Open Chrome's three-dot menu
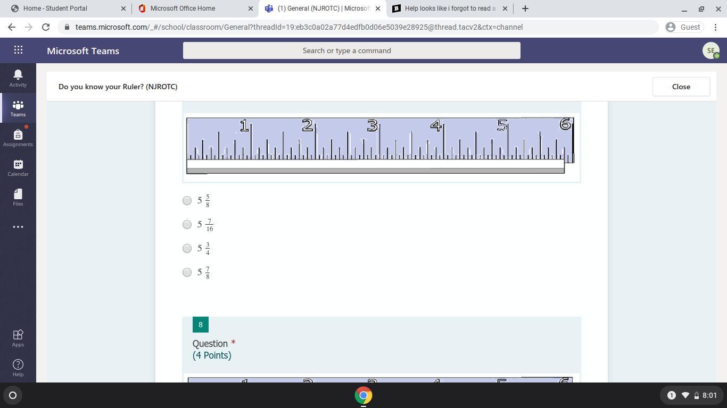Screen dimensions: 727x408 pyautogui.click(x=716, y=27)
